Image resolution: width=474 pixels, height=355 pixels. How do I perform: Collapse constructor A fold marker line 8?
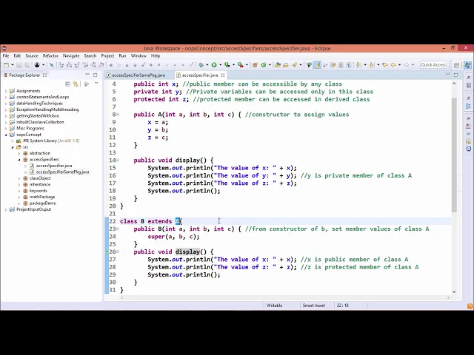click(x=118, y=115)
